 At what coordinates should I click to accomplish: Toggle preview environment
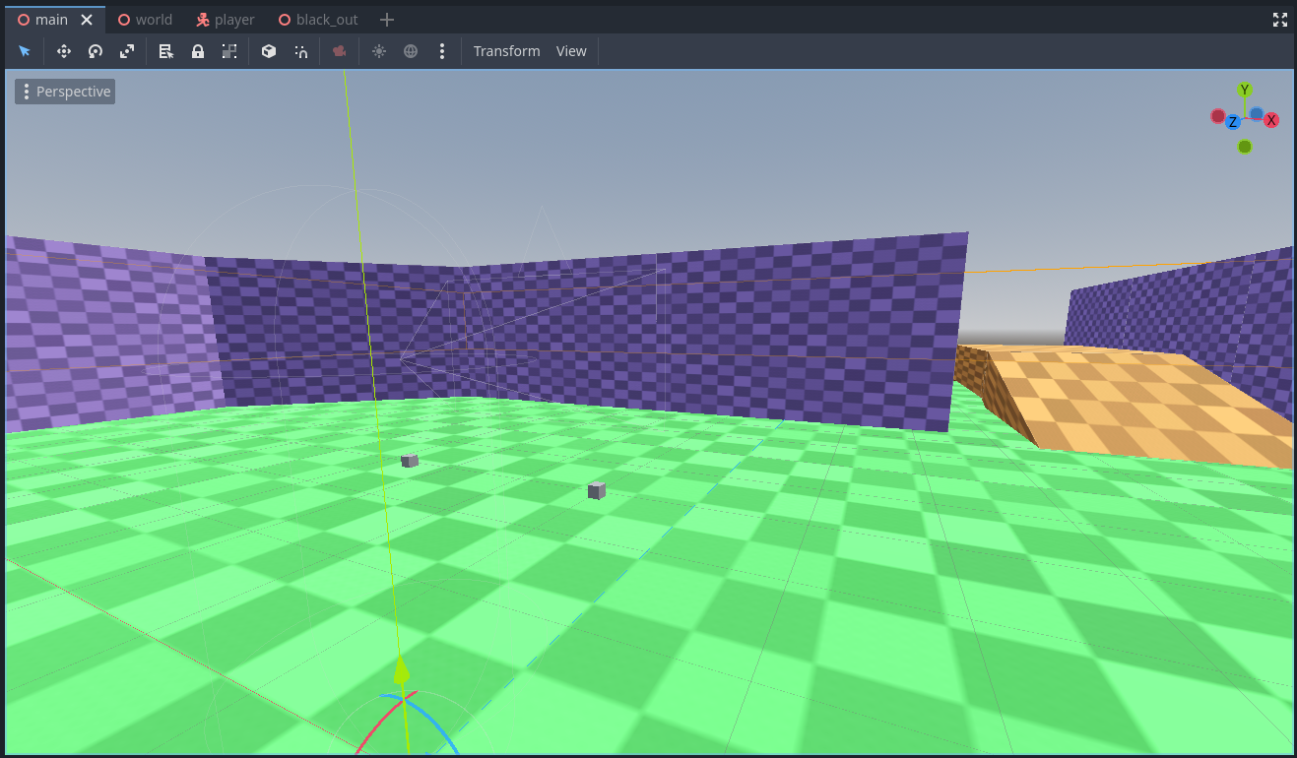pyautogui.click(x=410, y=50)
